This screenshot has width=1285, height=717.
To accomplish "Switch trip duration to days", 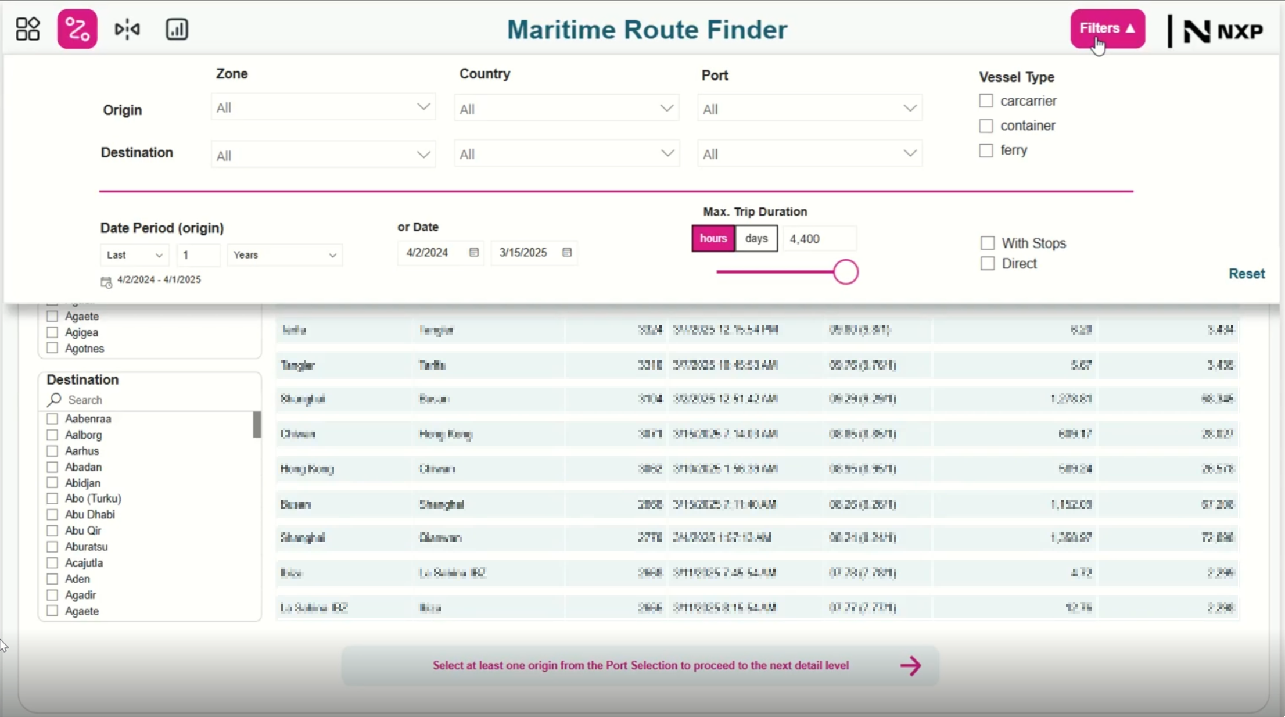I will click(756, 239).
